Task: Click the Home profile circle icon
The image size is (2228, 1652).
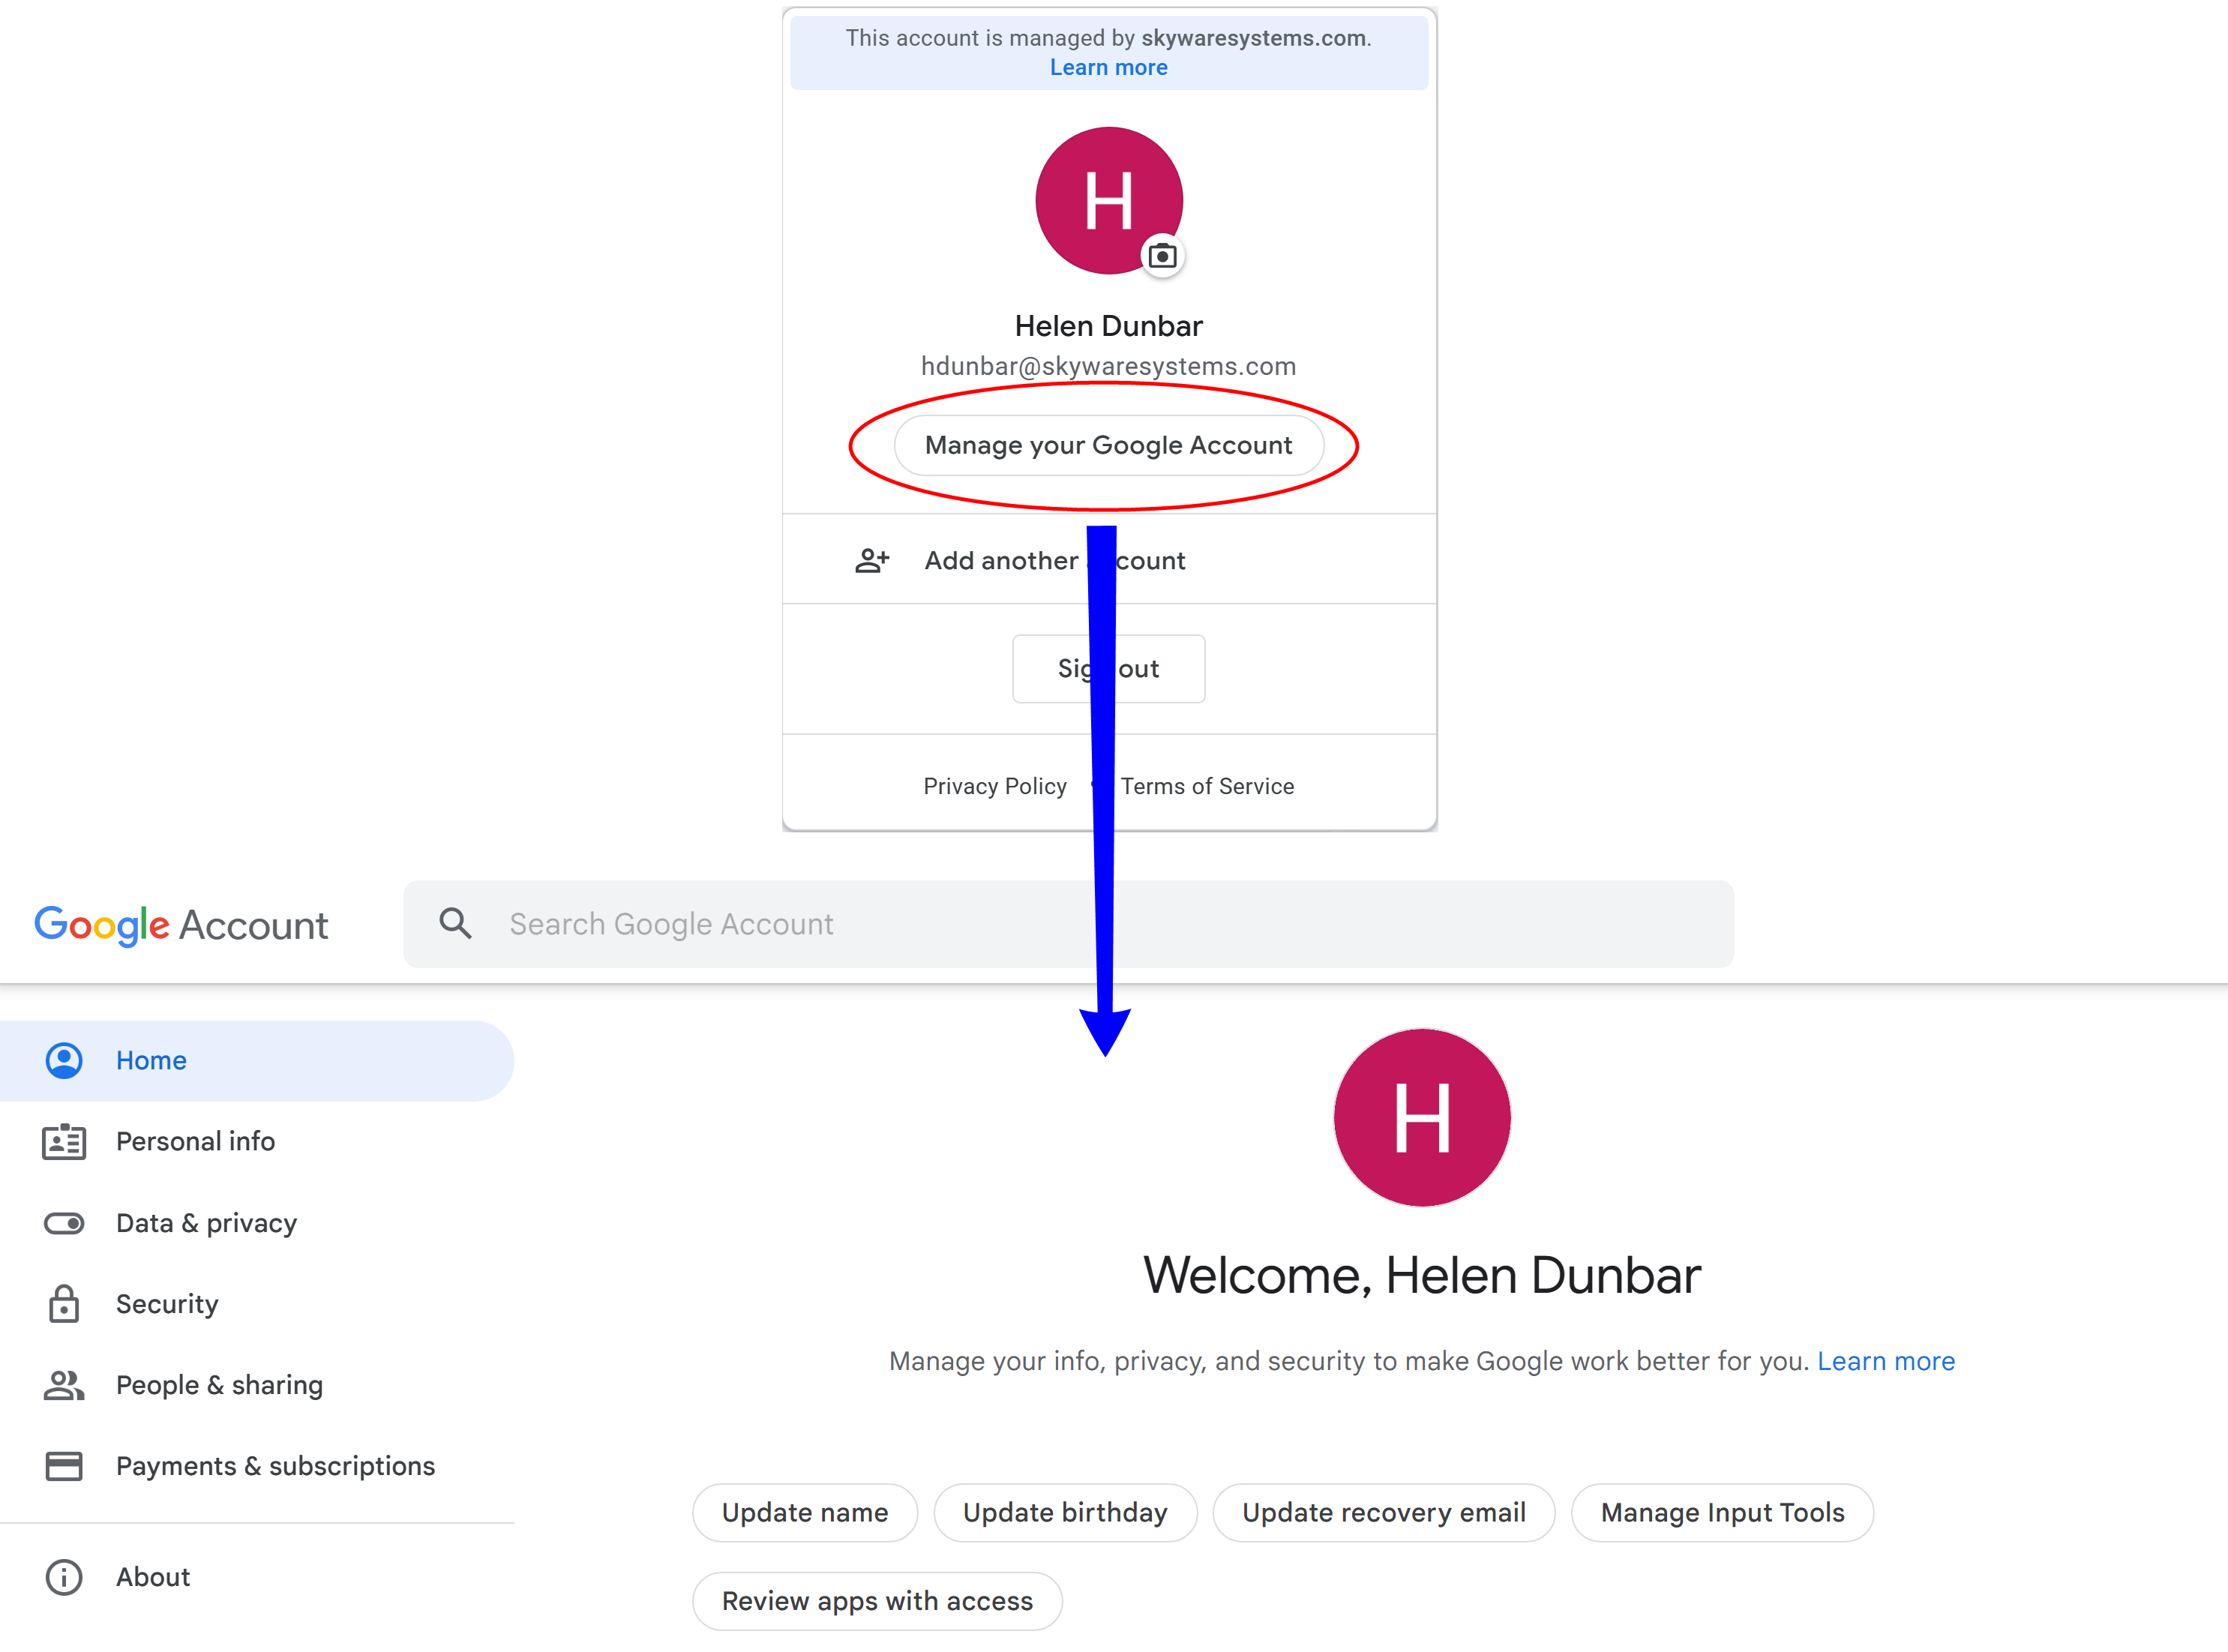Action: [x=64, y=1060]
